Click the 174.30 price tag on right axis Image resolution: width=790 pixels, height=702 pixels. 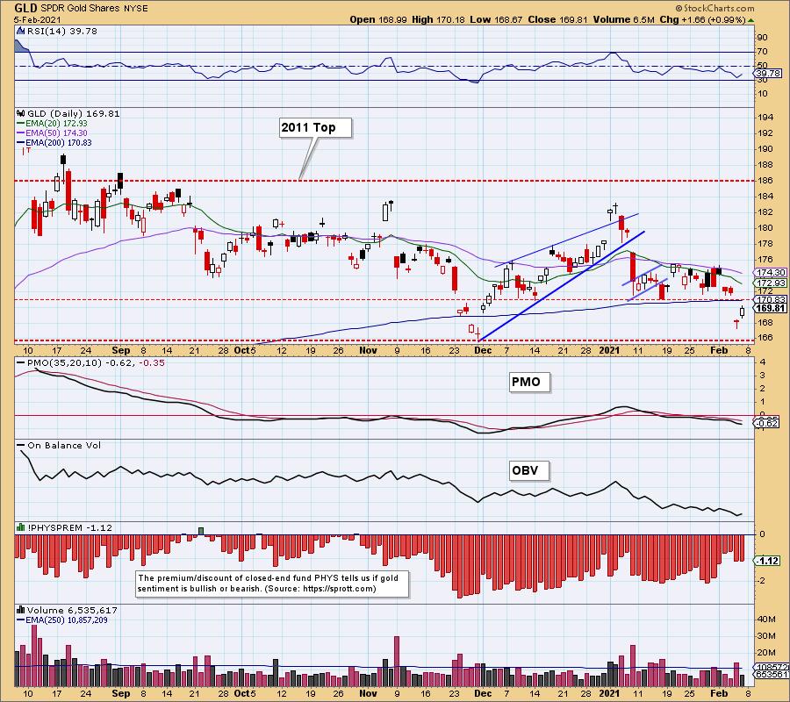tap(771, 272)
